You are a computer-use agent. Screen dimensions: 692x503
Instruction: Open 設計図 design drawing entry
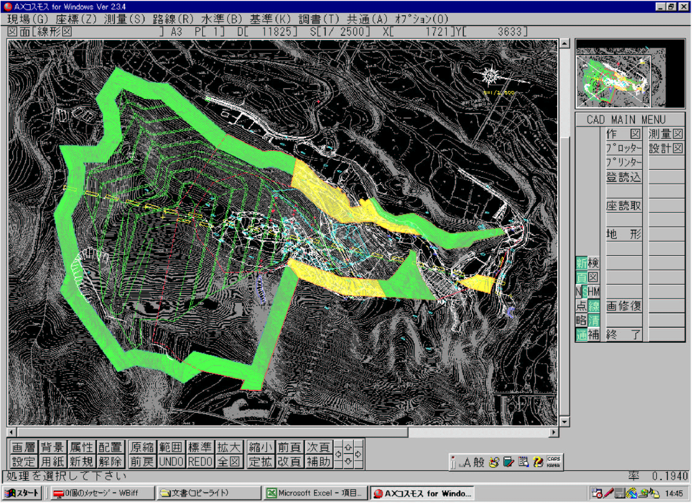click(666, 148)
